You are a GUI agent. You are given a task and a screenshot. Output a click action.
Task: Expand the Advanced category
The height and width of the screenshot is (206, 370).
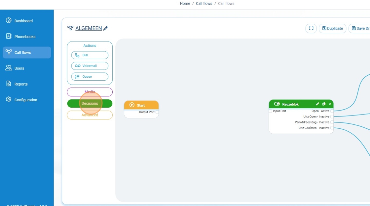point(90,115)
